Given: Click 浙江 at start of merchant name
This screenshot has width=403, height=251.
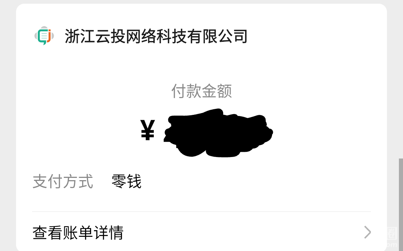Looking at the screenshot, I should (x=80, y=36).
